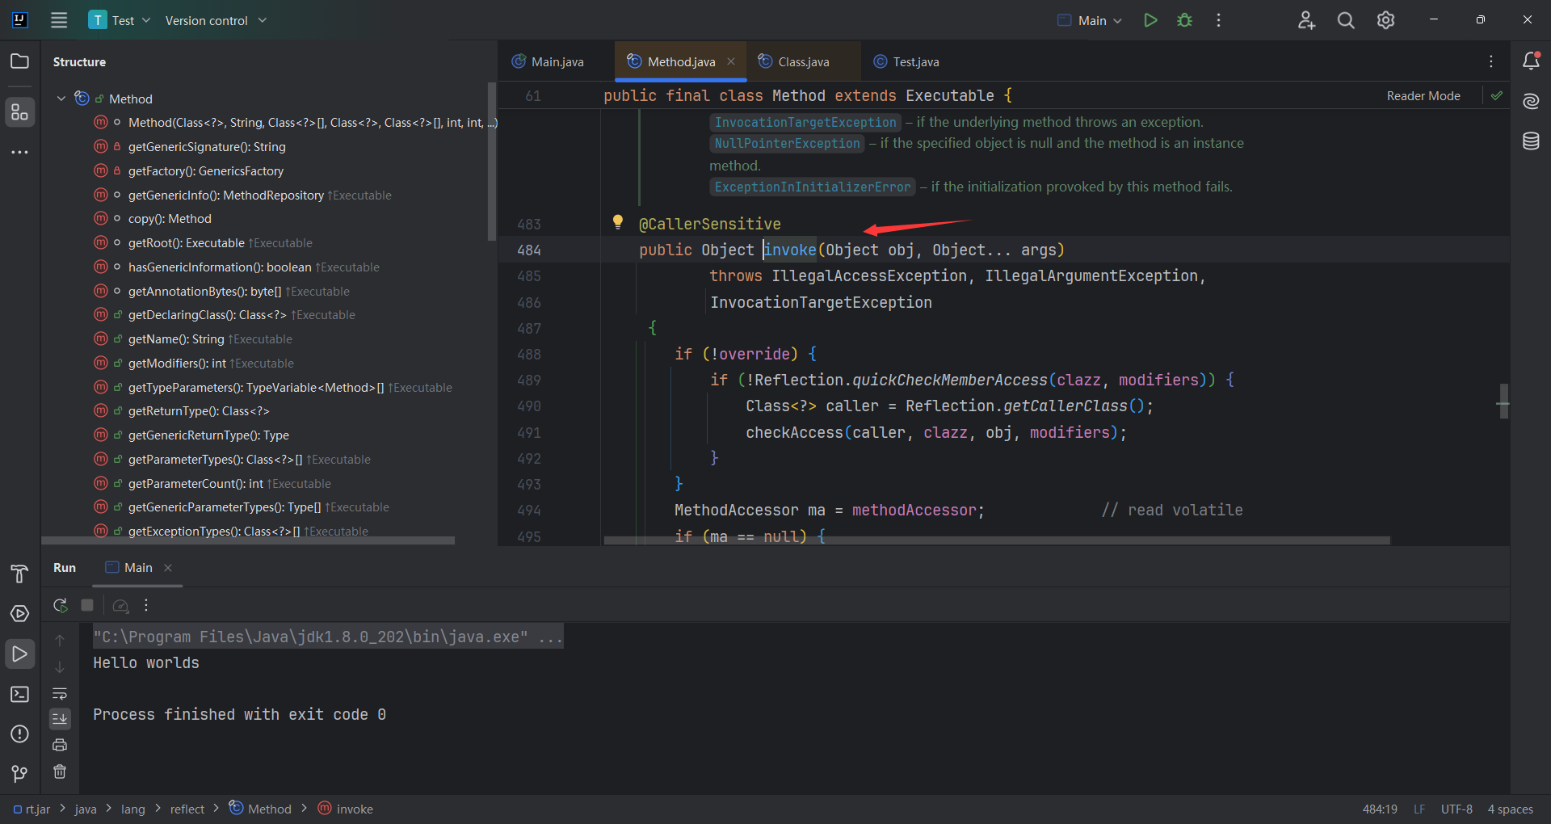Image resolution: width=1551 pixels, height=824 pixels.
Task: Open Version control dropdown
Action: [x=216, y=20]
